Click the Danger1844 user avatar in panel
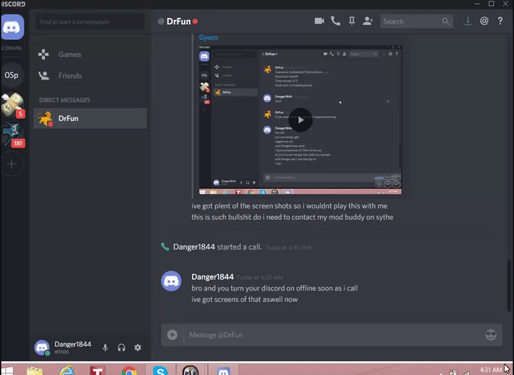 pos(42,347)
